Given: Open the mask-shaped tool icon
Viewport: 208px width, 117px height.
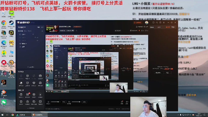Looking at the screenshot, I should [28, 83].
